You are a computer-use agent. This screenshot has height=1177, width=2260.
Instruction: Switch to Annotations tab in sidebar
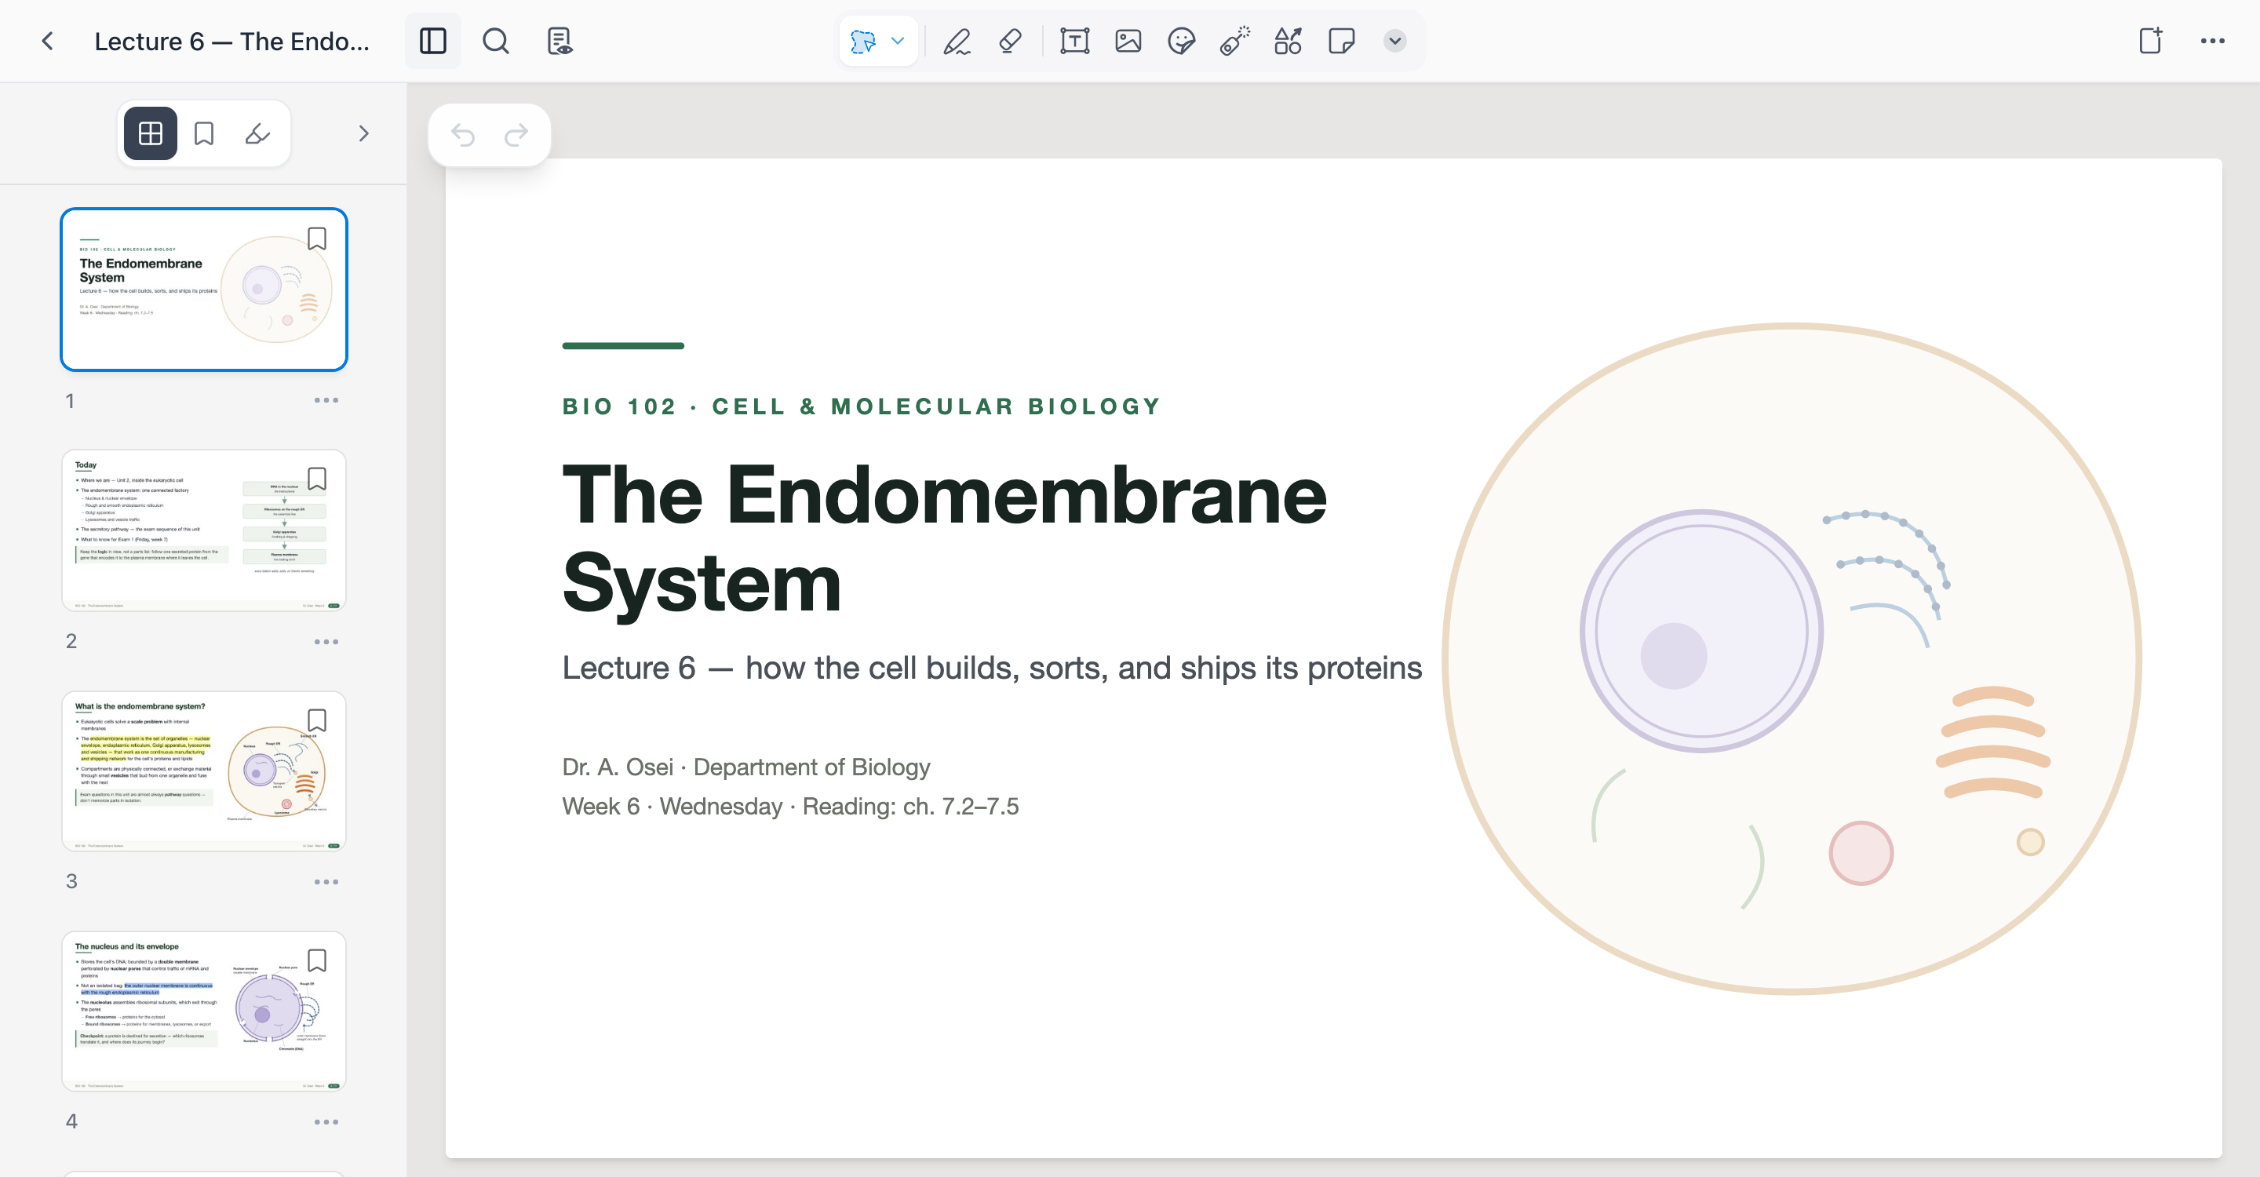pyautogui.click(x=257, y=133)
